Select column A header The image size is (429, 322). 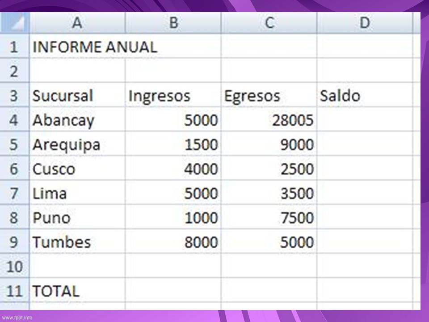coord(77,22)
